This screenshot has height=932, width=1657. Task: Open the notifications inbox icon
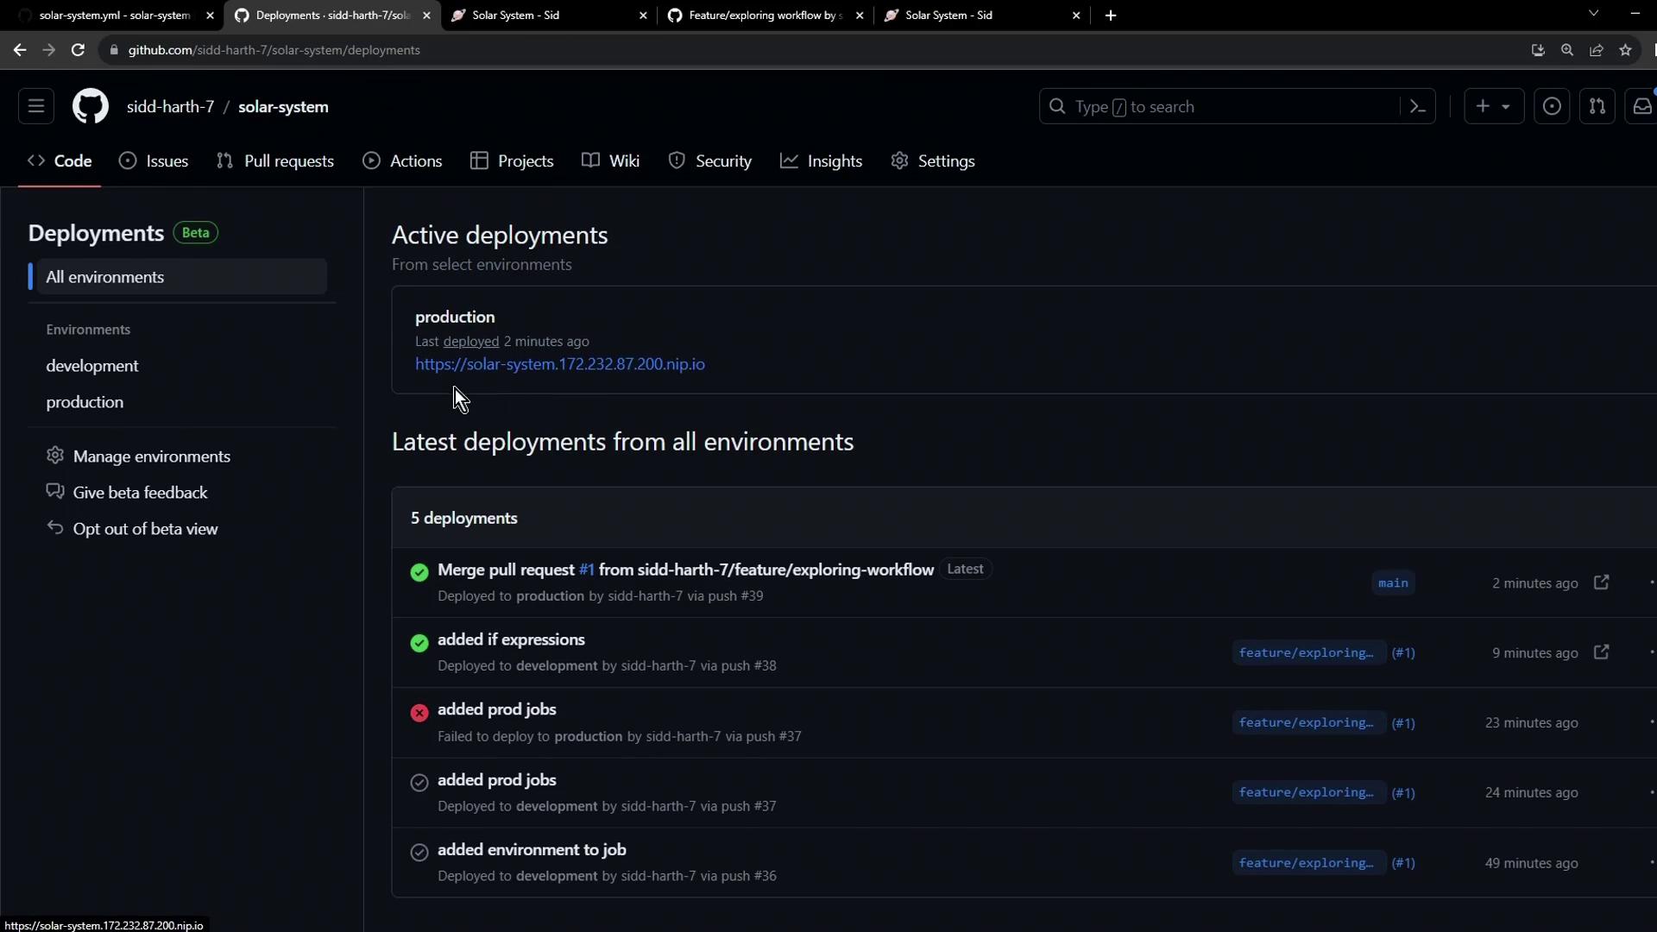[x=1641, y=107]
